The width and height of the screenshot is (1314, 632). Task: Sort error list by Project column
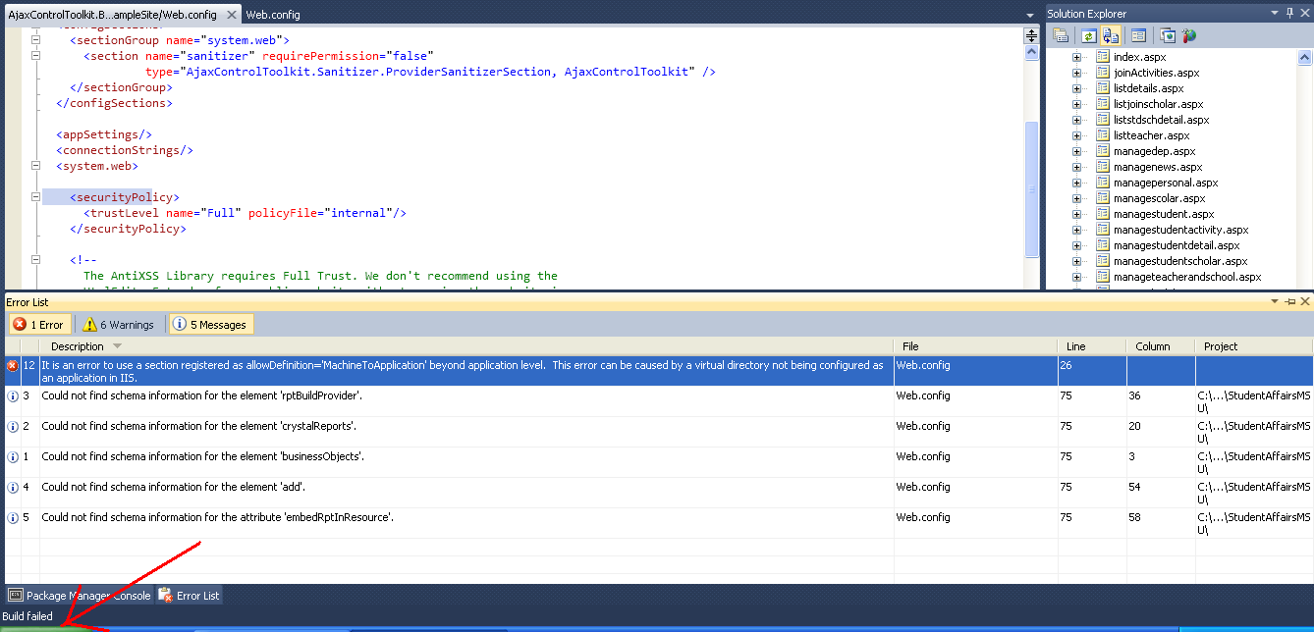coord(1254,346)
